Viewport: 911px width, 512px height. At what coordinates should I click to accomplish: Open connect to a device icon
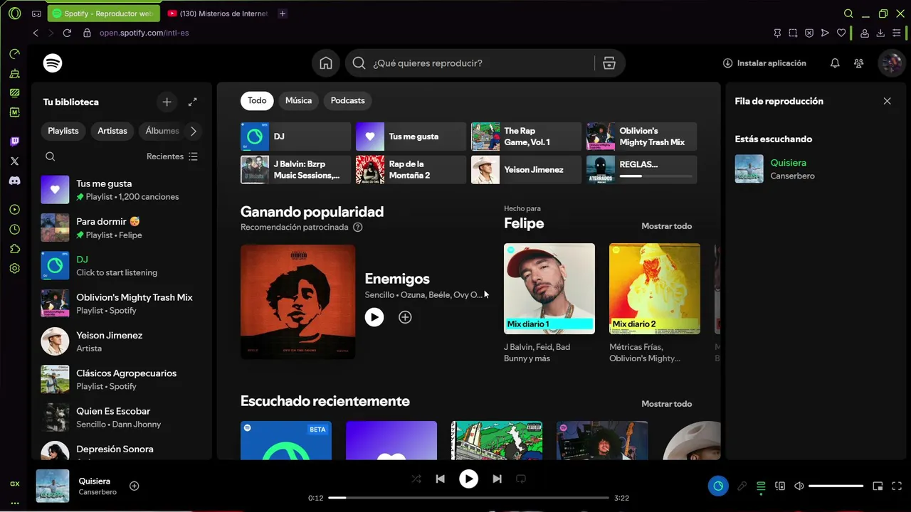[x=780, y=486]
